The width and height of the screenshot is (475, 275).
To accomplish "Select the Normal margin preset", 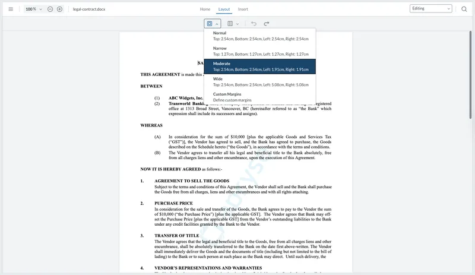I will [260, 36].
